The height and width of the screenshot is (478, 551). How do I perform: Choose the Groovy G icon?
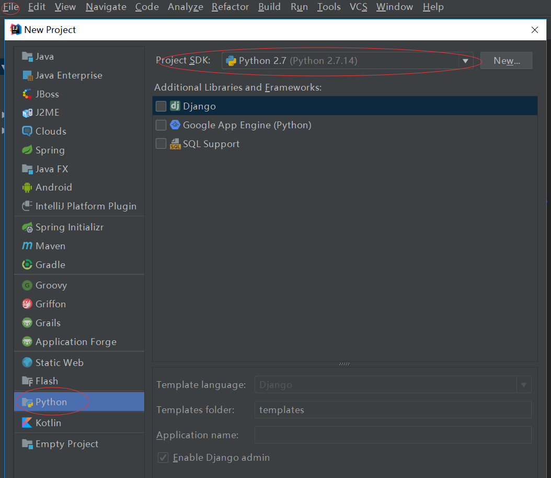[x=27, y=285]
